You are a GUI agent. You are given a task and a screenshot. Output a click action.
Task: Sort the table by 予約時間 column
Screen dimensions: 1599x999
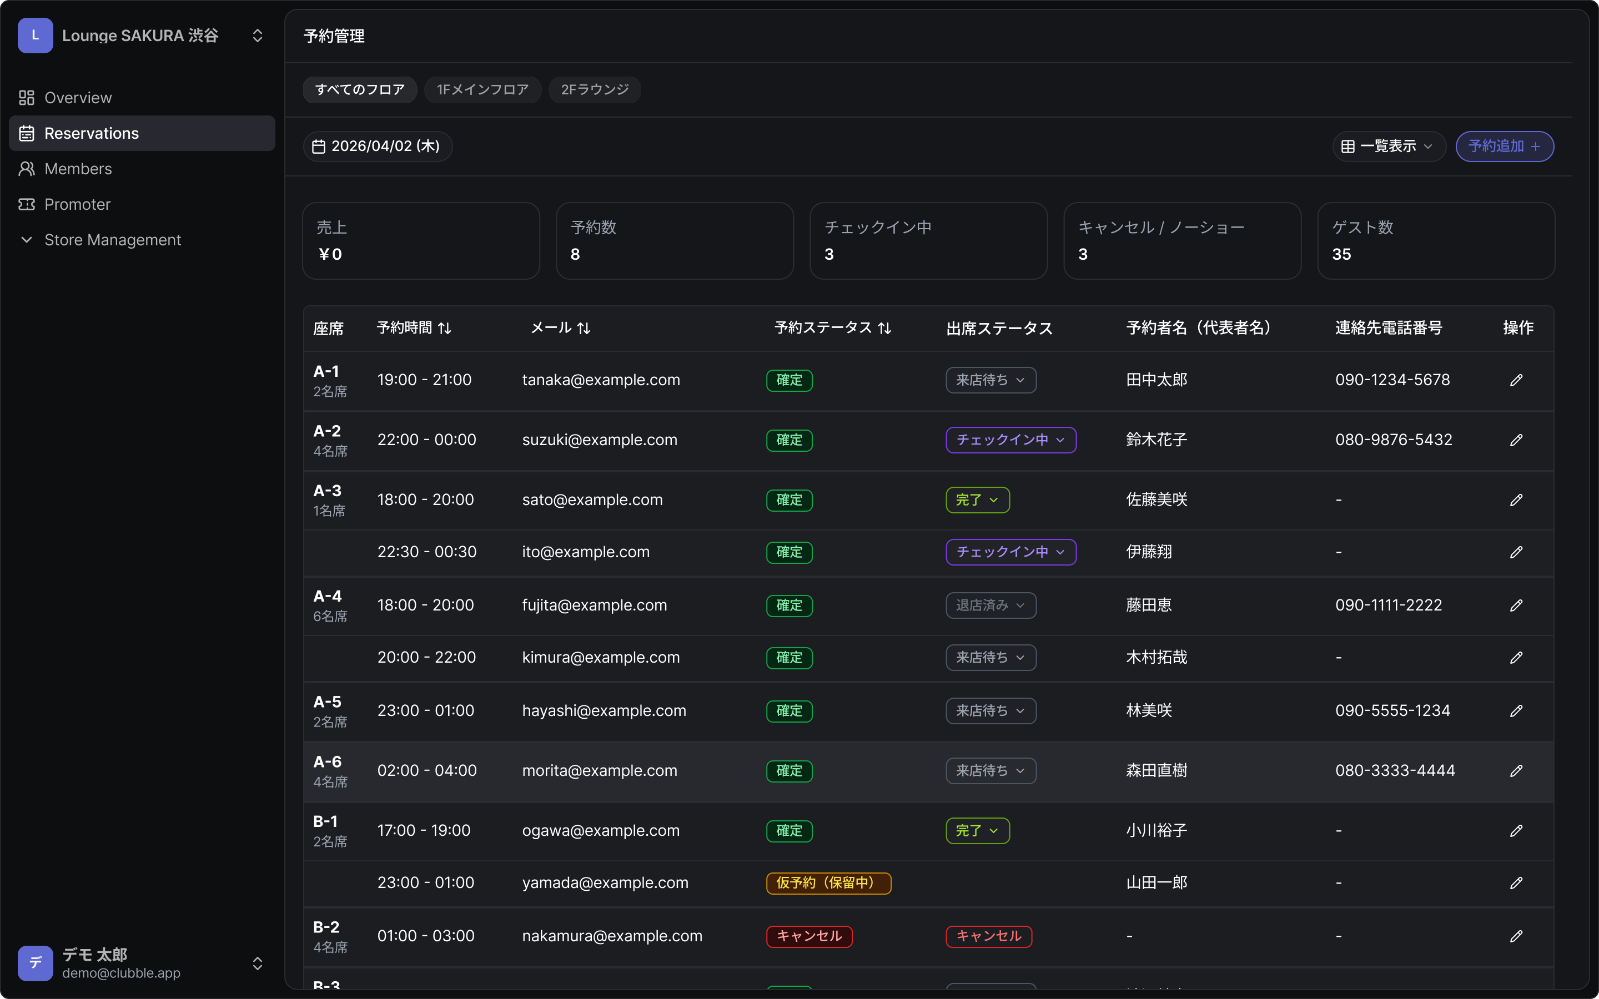point(414,329)
